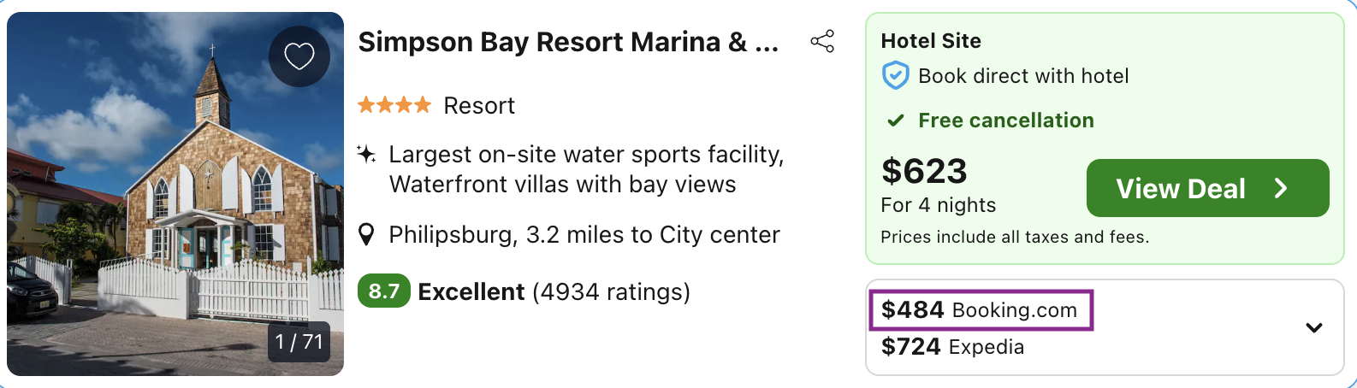Click the arrow inside View Deal button
The image size is (1357, 388).
pos(1281,188)
